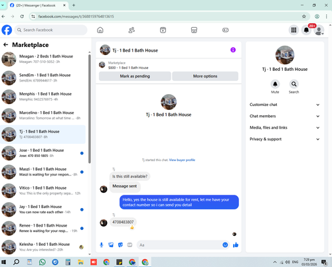
Task: Send a voice clip with microphone icon
Action: (x=102, y=245)
